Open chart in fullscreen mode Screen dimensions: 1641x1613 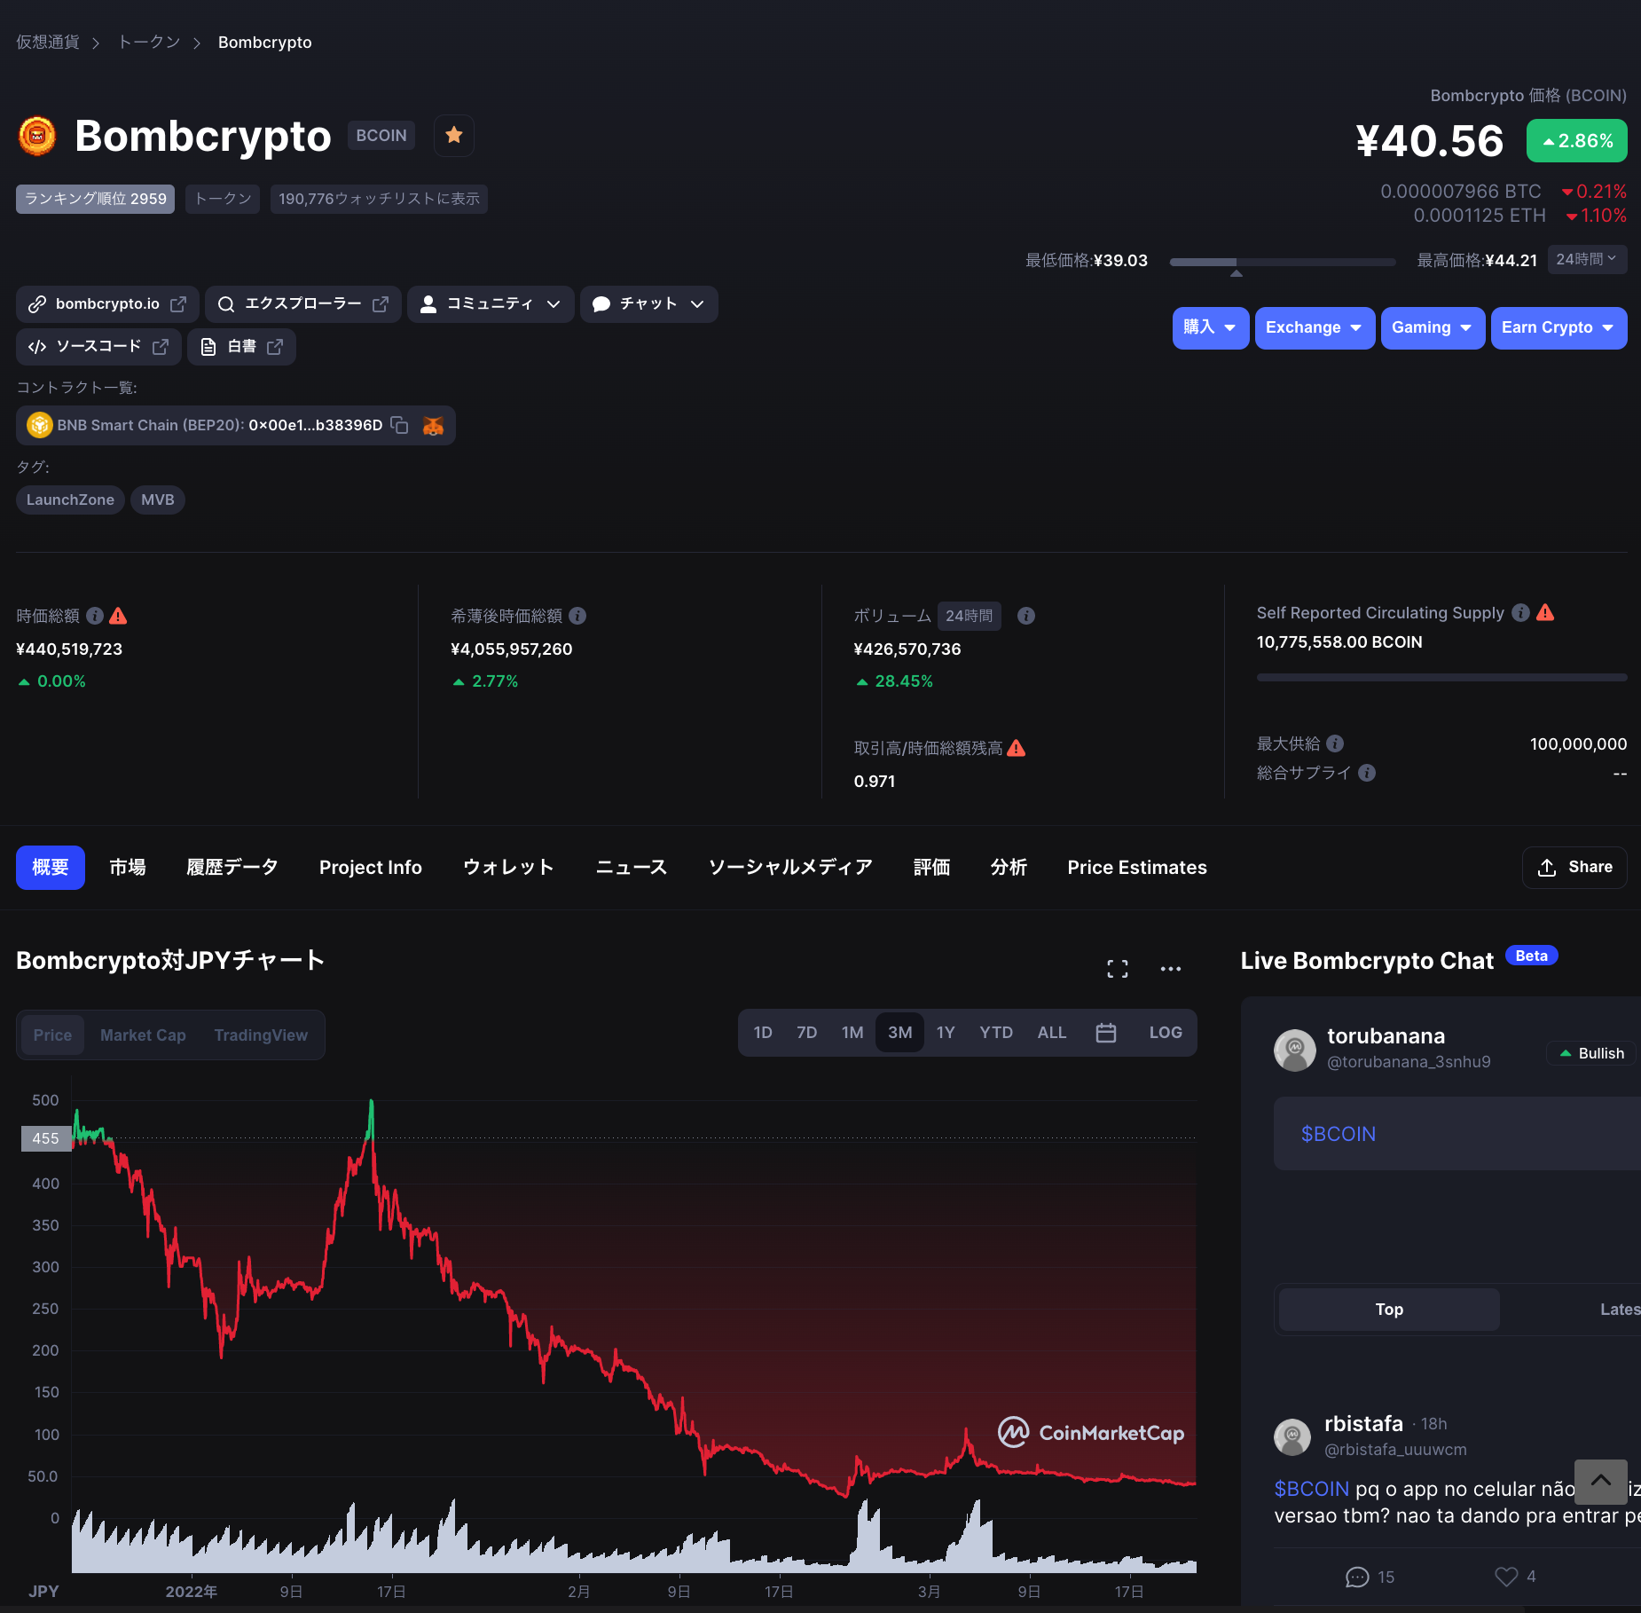[1118, 969]
